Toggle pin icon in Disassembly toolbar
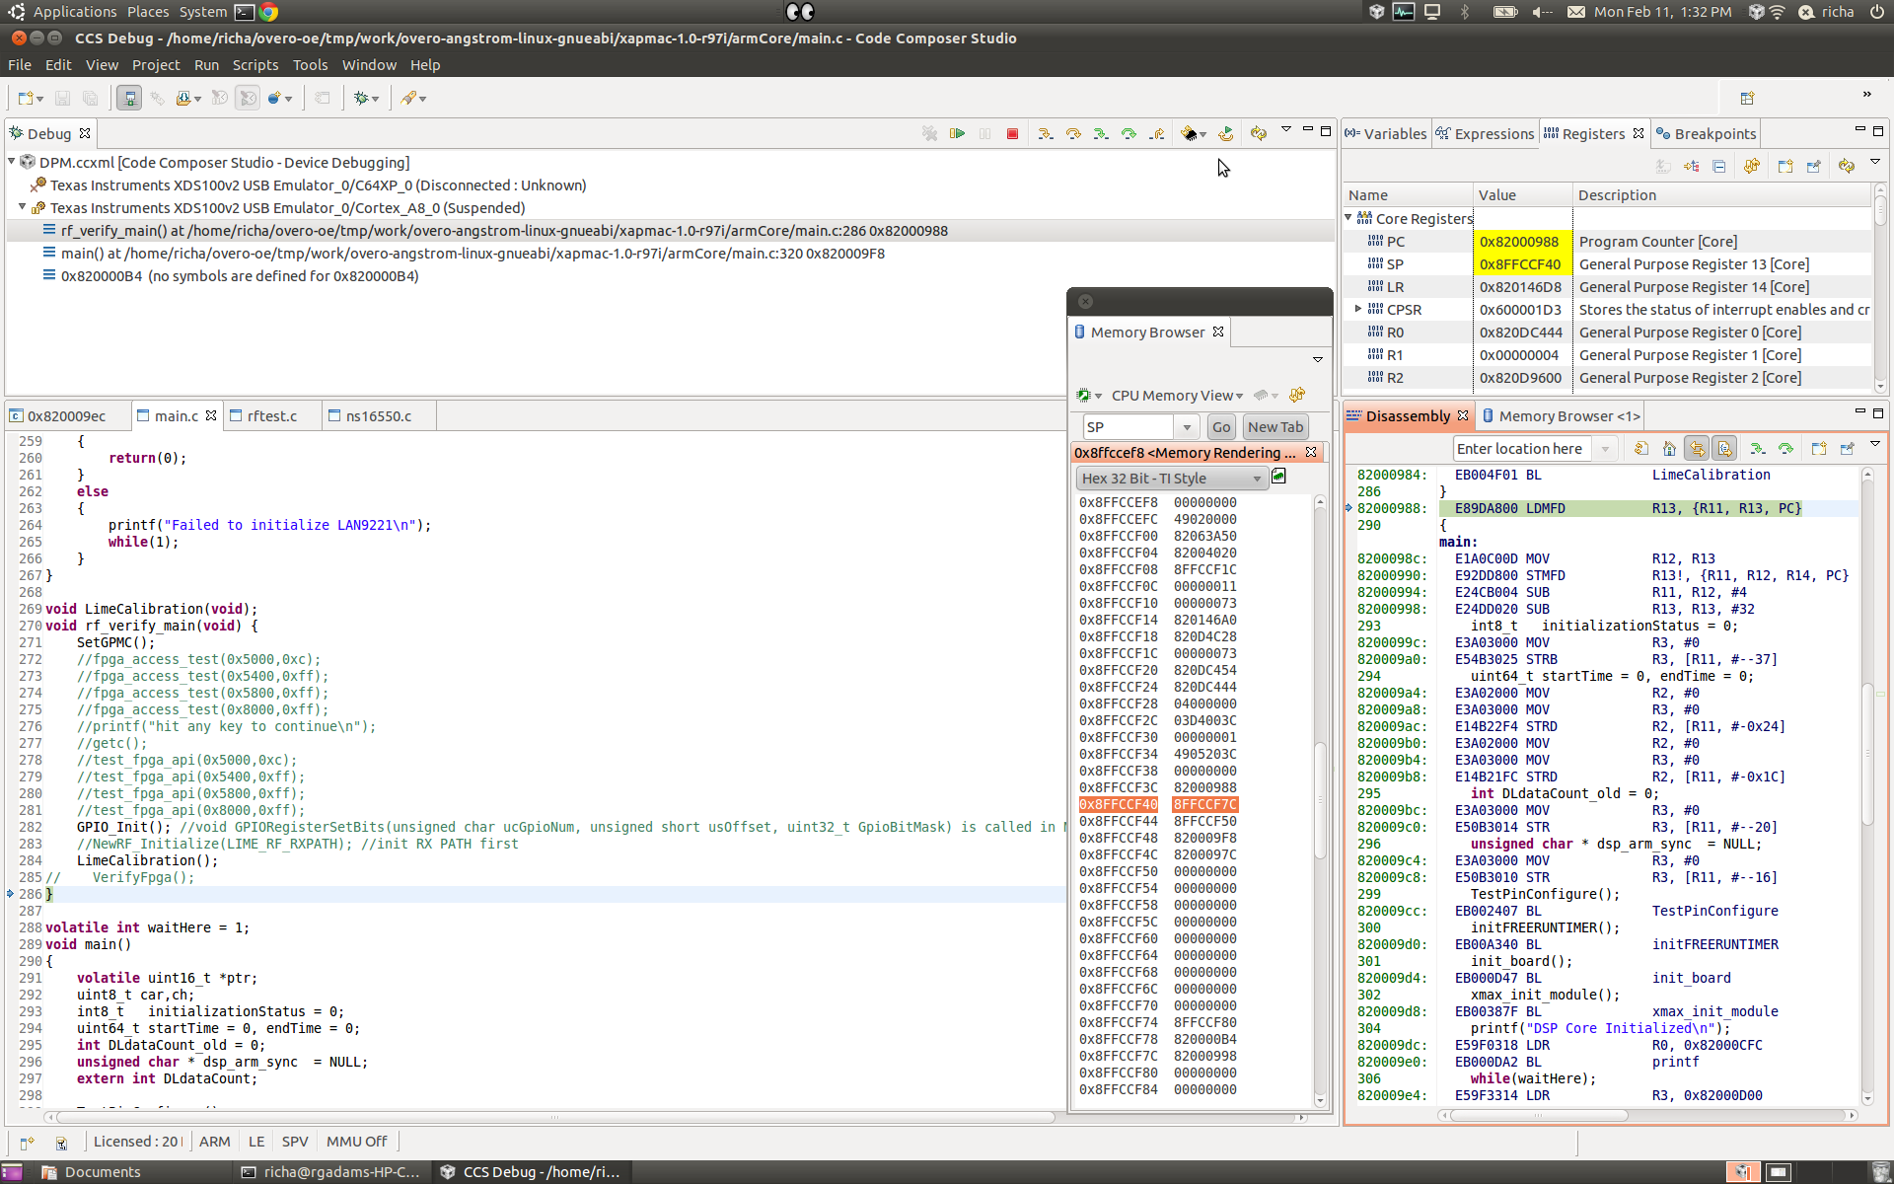Screen dimensions: 1894x1184 1847,449
